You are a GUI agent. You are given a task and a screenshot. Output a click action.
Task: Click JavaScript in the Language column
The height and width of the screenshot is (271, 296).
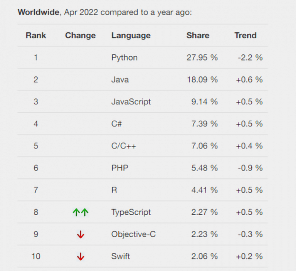(131, 102)
